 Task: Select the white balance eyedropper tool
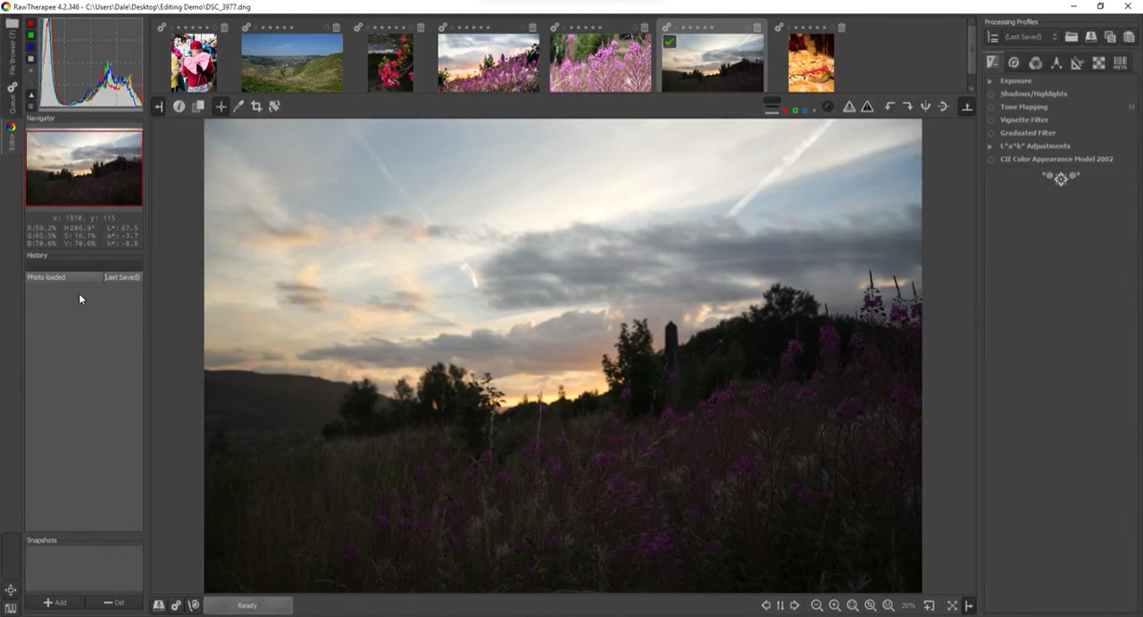pos(238,106)
